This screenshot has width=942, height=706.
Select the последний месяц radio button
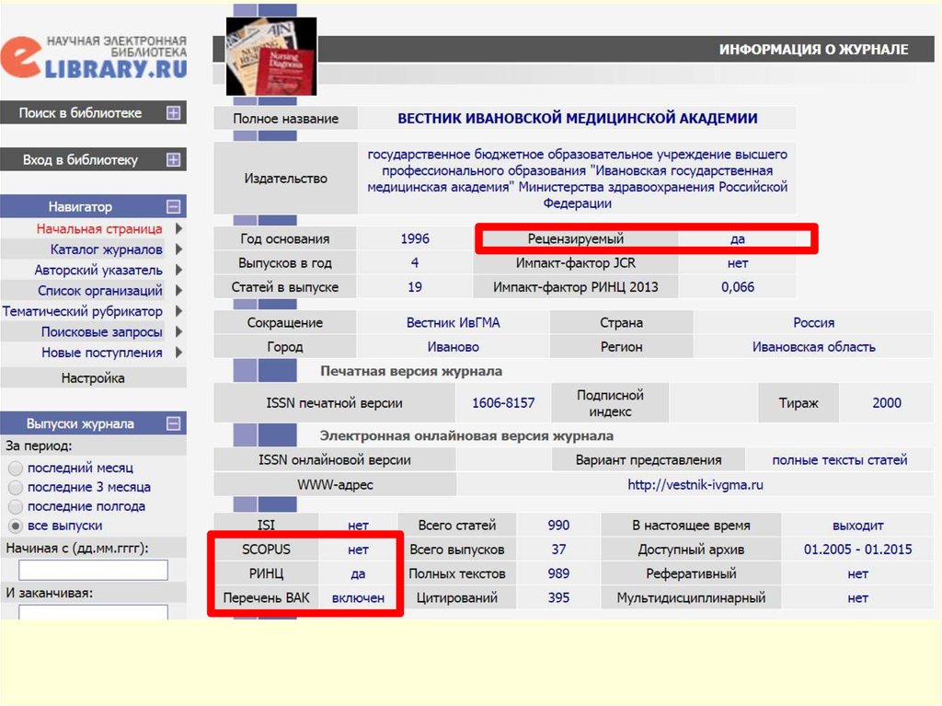[x=15, y=468]
